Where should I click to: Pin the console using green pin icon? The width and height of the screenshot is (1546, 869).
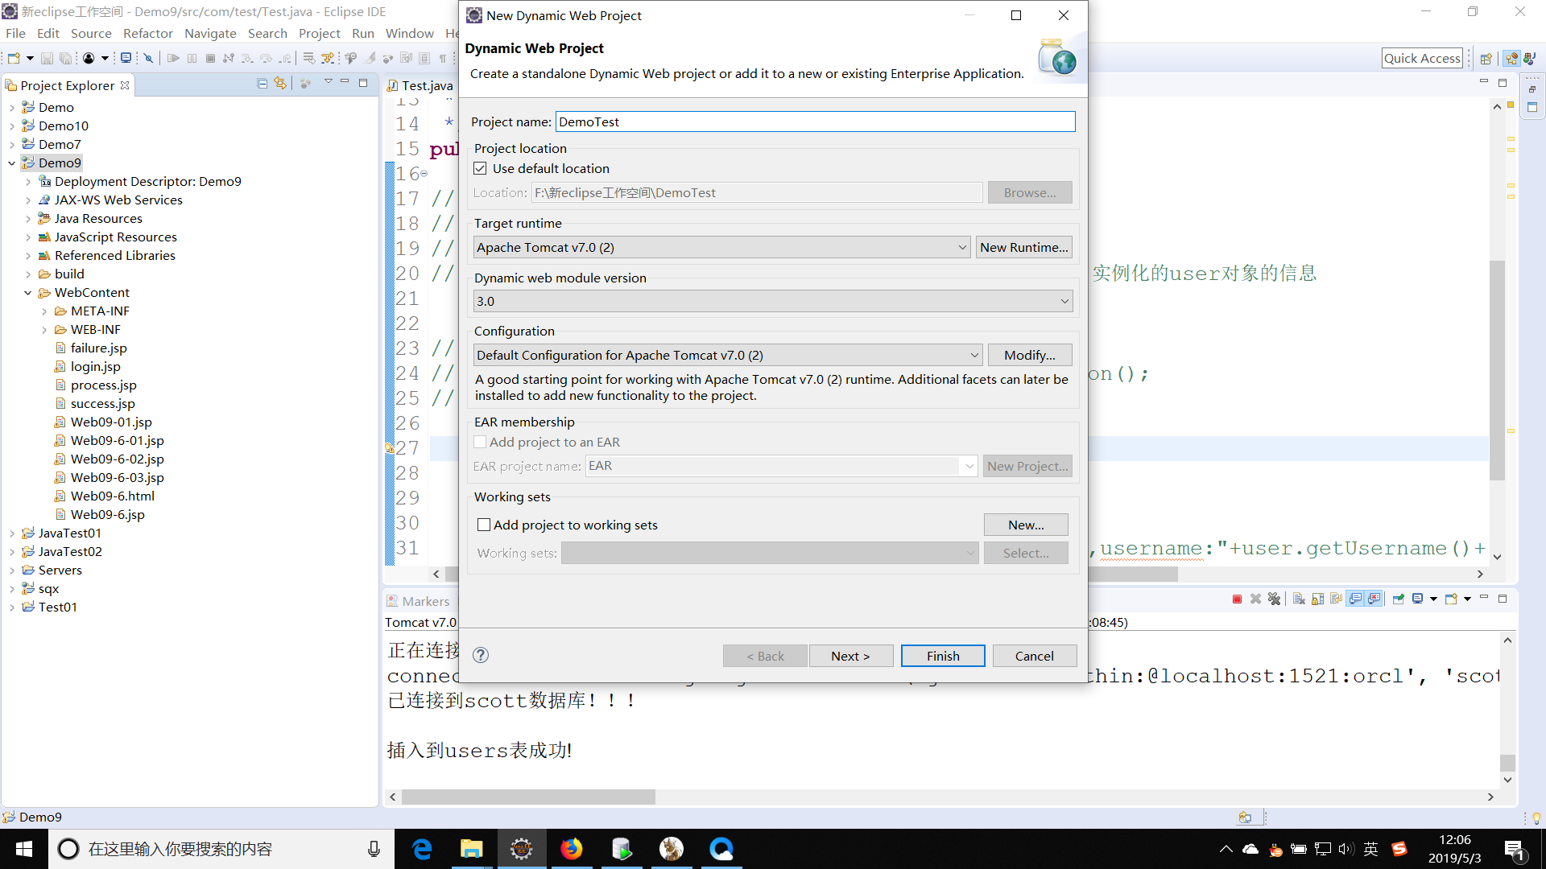(1398, 599)
